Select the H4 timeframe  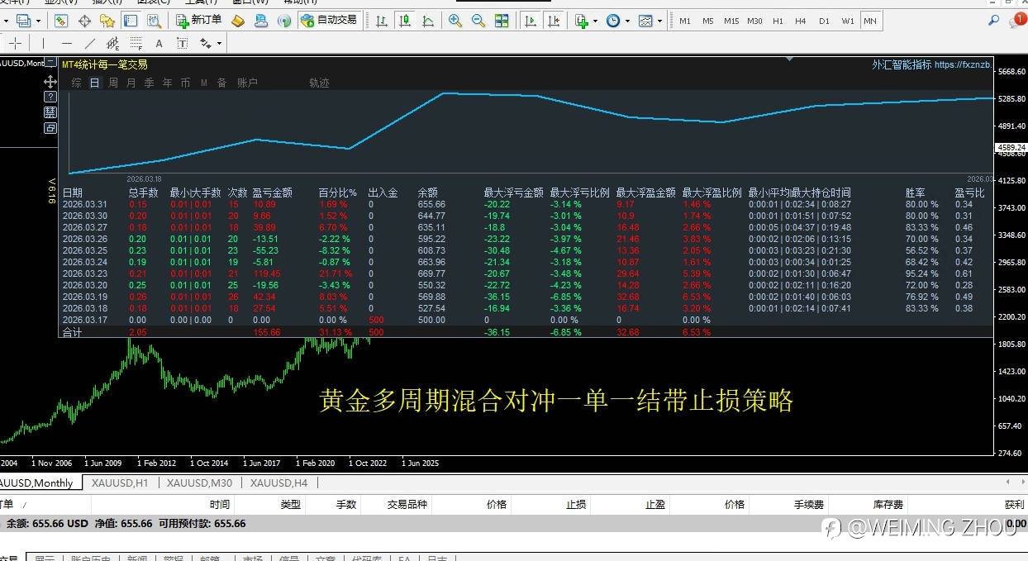(x=800, y=21)
